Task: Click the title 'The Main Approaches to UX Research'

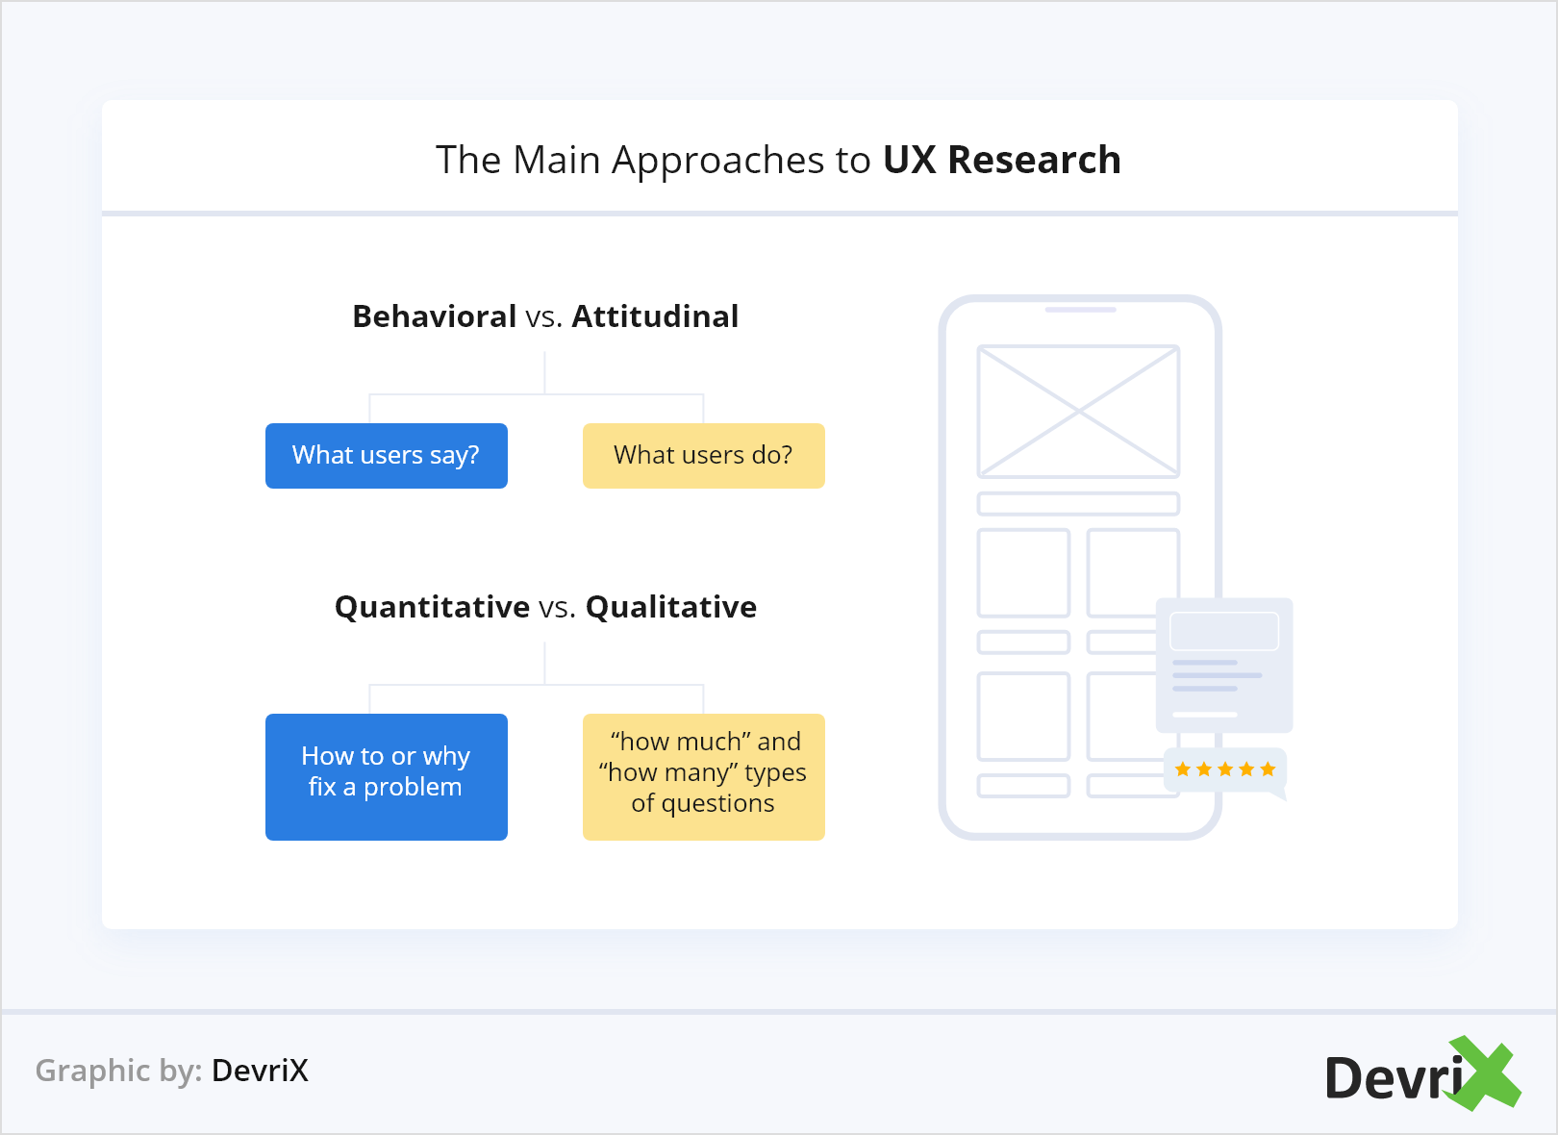Action: click(778, 160)
